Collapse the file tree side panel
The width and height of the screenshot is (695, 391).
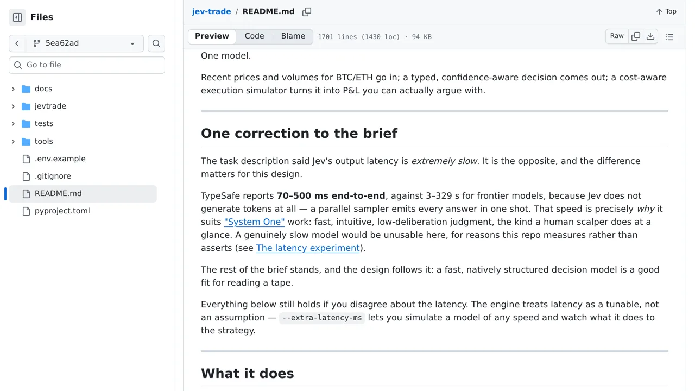(x=17, y=17)
